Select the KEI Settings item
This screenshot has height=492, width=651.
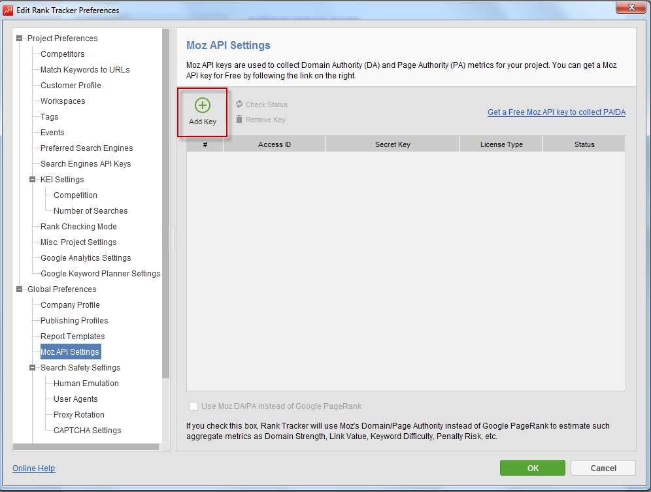(62, 180)
